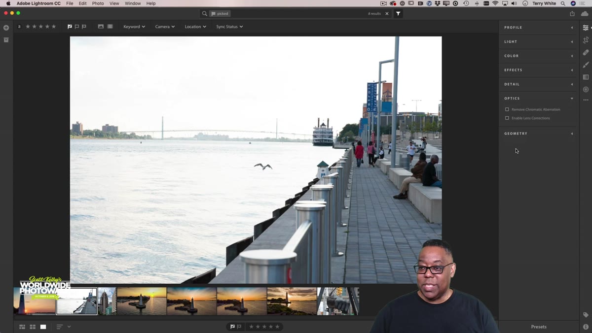Open the Window menu
592x333 pixels.
coord(133,3)
